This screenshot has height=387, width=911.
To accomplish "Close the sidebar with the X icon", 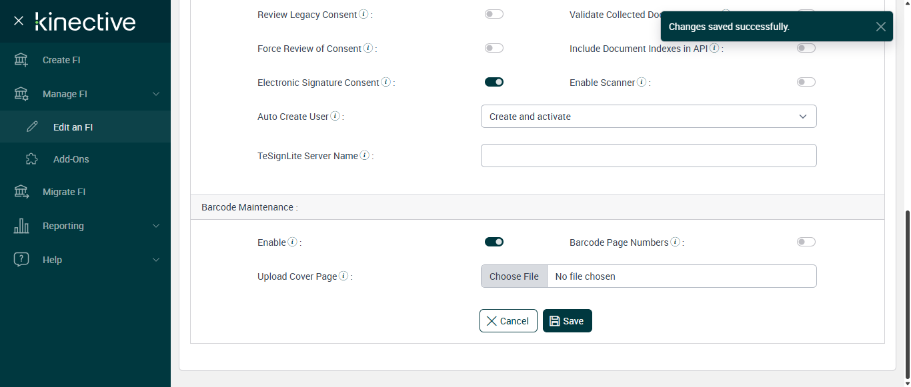I will [x=19, y=21].
